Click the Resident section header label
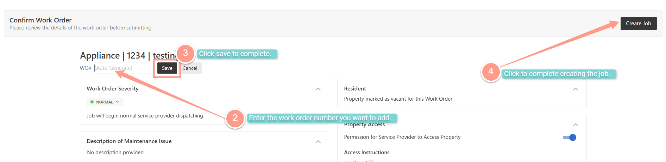 pyautogui.click(x=355, y=89)
